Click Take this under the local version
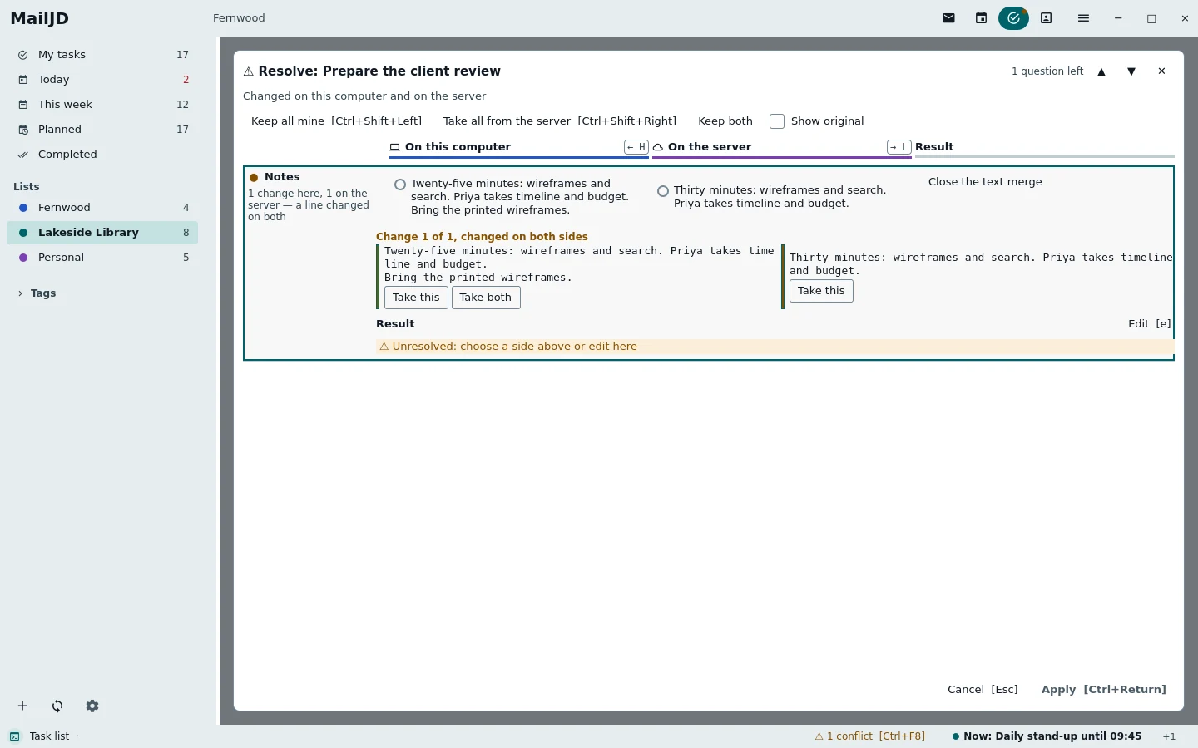Image resolution: width=1198 pixels, height=748 pixels. click(416, 298)
